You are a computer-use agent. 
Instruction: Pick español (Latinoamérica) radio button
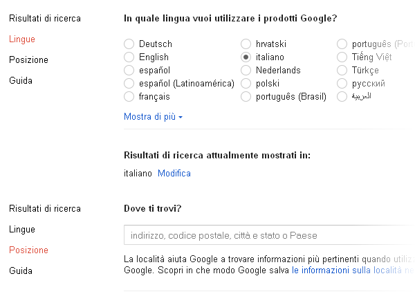tap(129, 83)
